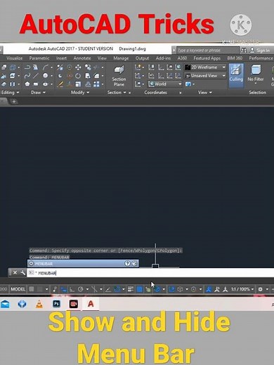The height and width of the screenshot is (365, 274).
Task: Open help for MENUBAR suggestion
Action: 127,263
